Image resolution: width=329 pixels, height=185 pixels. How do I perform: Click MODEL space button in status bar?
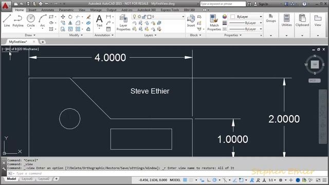[175, 180]
